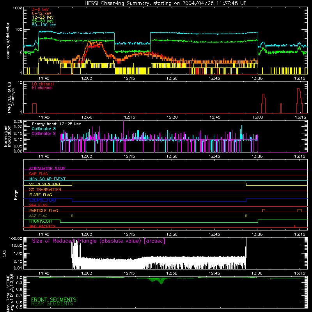This screenshot has height=312, width=312.
Task: Click the GAP FLAG label
Action: (38, 174)
